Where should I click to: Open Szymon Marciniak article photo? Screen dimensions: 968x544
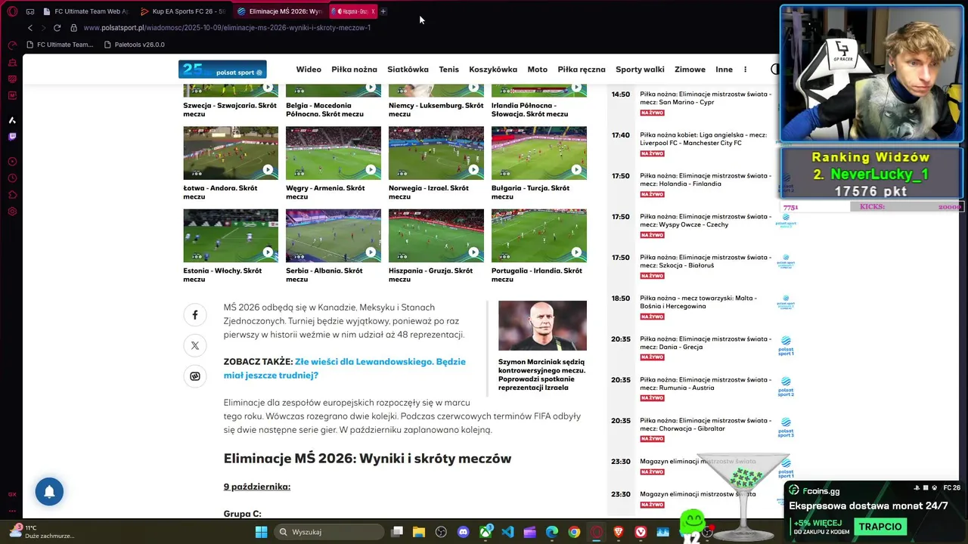(542, 326)
